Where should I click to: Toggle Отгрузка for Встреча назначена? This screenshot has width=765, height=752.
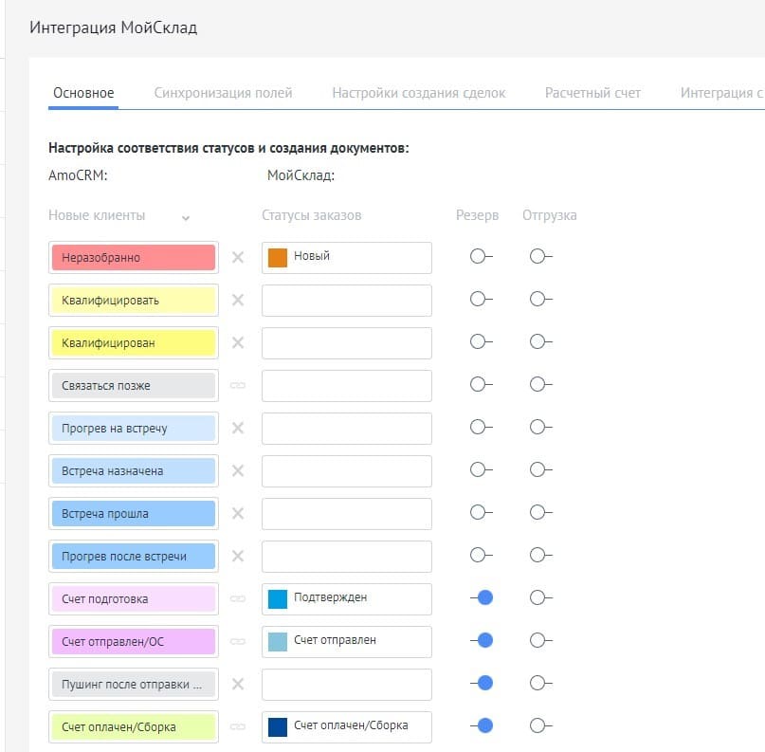[541, 469]
